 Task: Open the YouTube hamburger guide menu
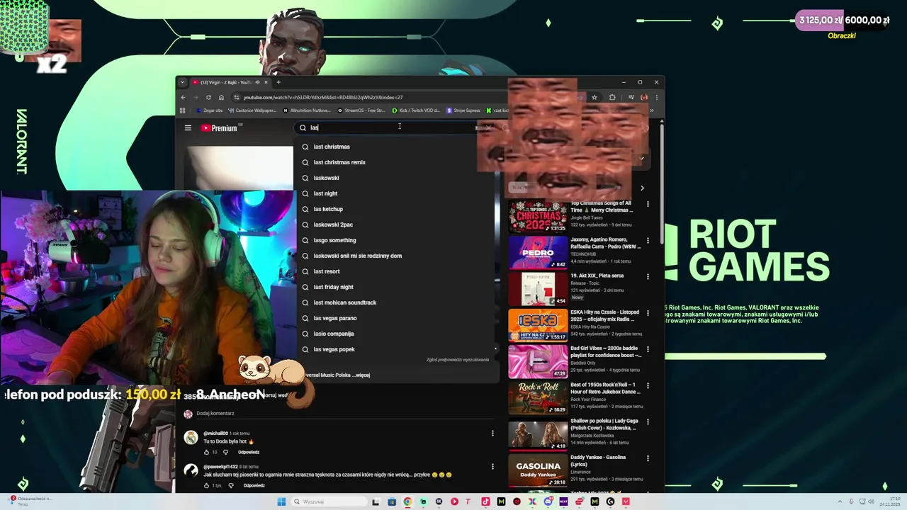pos(188,128)
